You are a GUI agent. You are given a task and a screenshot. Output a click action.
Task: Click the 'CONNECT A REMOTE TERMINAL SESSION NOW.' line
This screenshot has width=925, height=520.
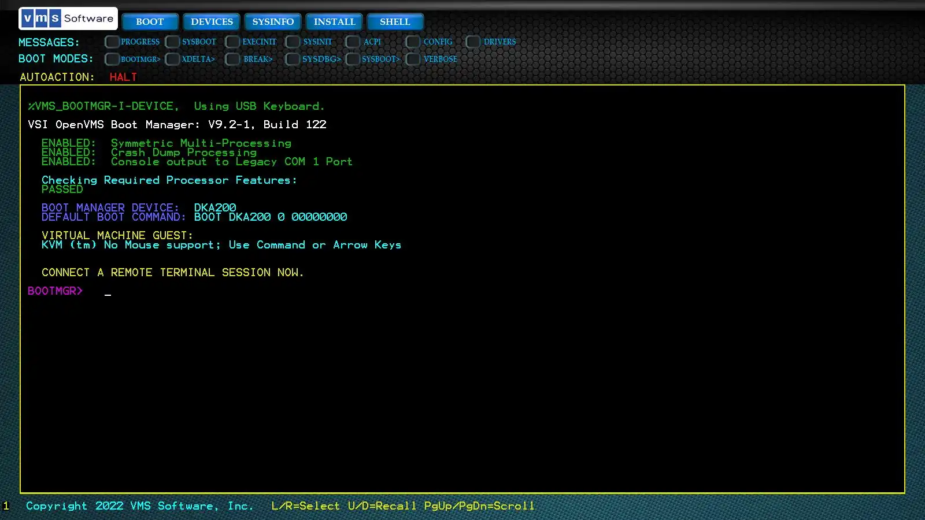(172, 273)
